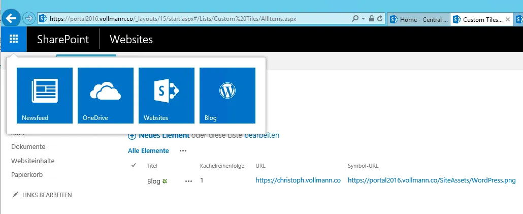Open Dokumente in the left navigation
This screenshot has width=523, height=214.
pyautogui.click(x=28, y=146)
